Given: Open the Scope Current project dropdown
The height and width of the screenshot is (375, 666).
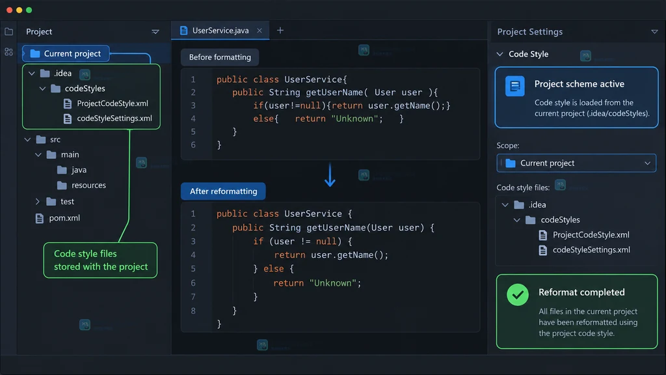Looking at the screenshot, I should tap(576, 163).
